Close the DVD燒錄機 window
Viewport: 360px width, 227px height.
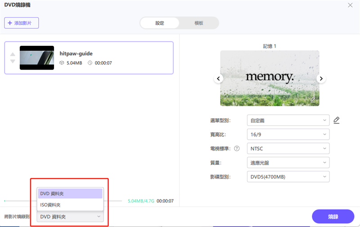[350, 5]
